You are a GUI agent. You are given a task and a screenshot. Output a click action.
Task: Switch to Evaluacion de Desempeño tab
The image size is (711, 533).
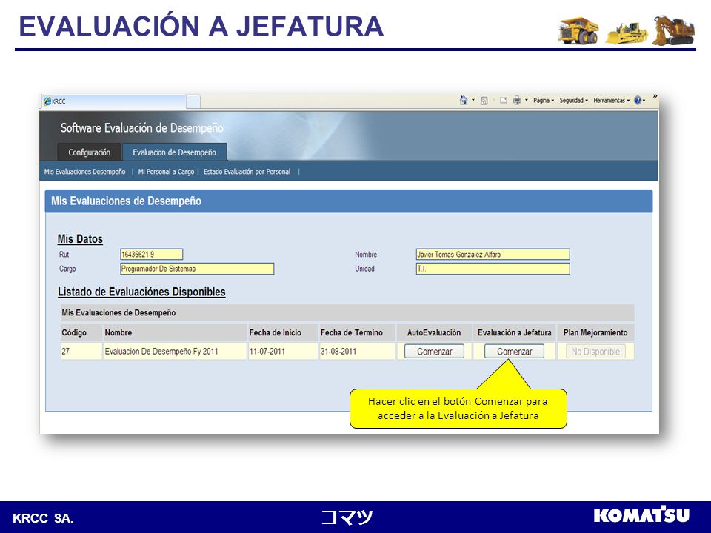tap(175, 152)
